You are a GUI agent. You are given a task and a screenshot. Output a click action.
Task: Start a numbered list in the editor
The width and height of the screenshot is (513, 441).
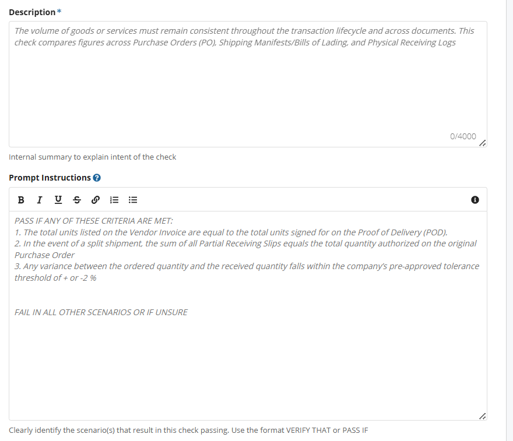[114, 200]
